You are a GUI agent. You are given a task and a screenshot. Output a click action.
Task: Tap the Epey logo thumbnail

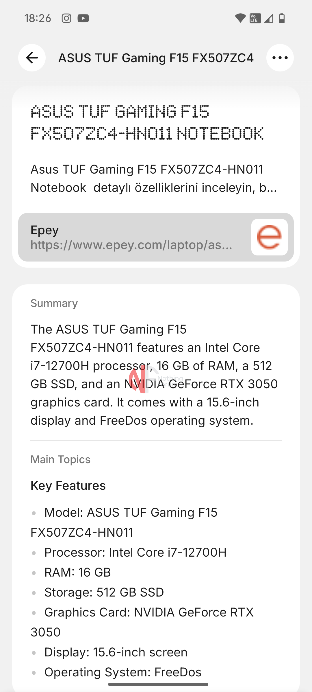(x=269, y=237)
